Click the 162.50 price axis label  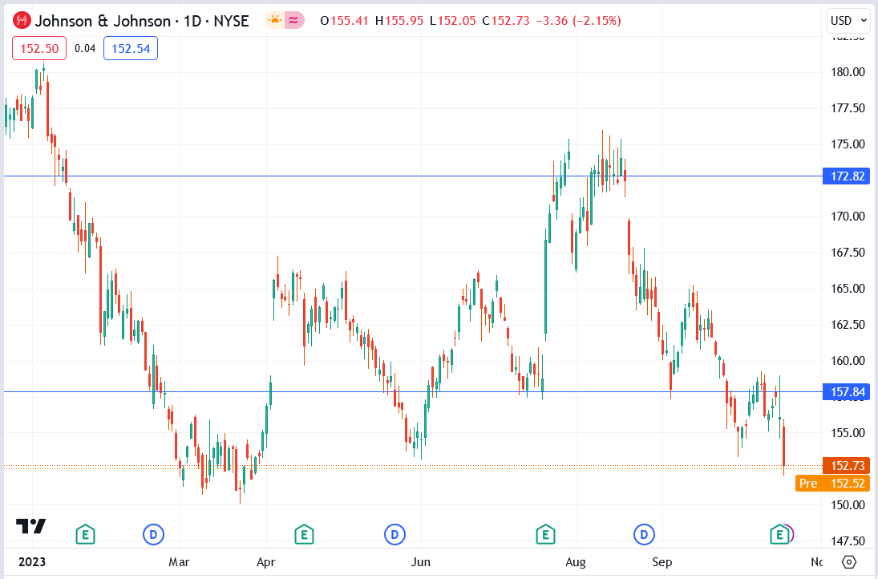click(848, 325)
